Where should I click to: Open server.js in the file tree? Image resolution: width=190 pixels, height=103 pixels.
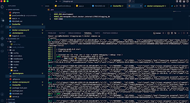click(x=25, y=97)
